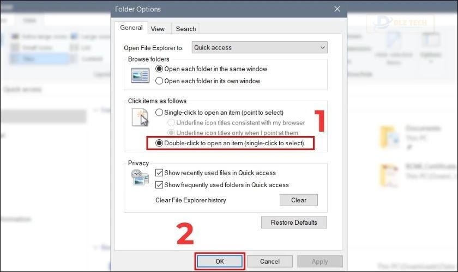Click the Clear File Explorer history label
Viewport: 458px width, 272px height.
click(191, 200)
